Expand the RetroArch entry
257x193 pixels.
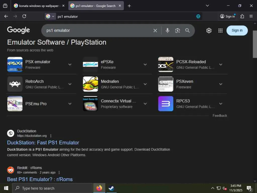click(70, 84)
